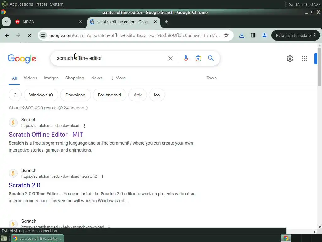Open the Applications menu
Viewport: 322px width, 242px height.
pos(21,4)
